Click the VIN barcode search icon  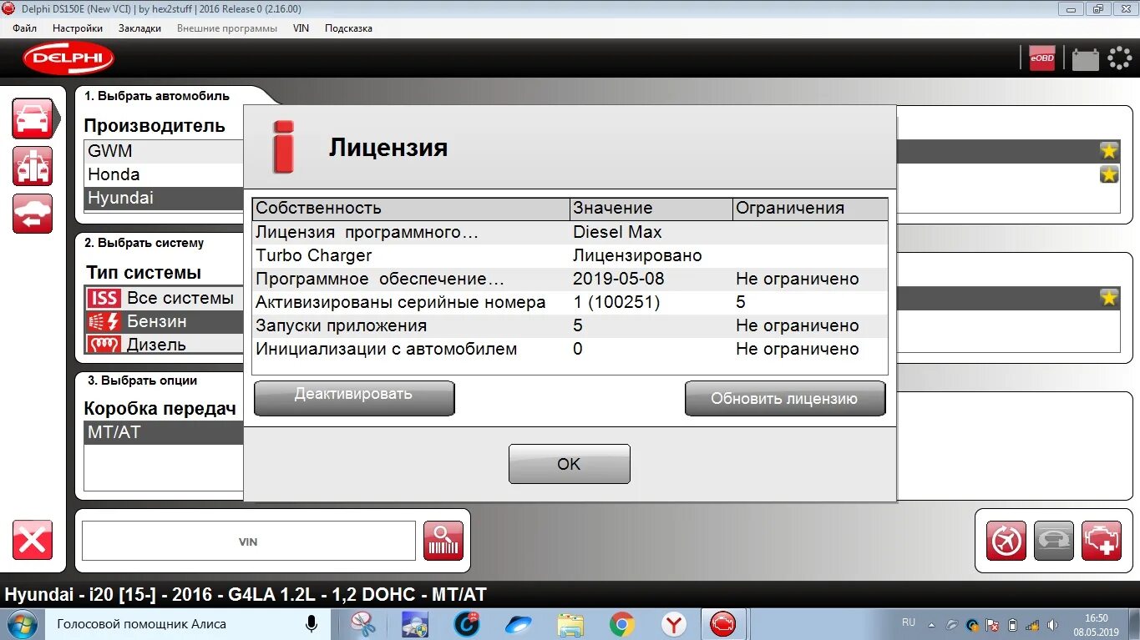(443, 541)
